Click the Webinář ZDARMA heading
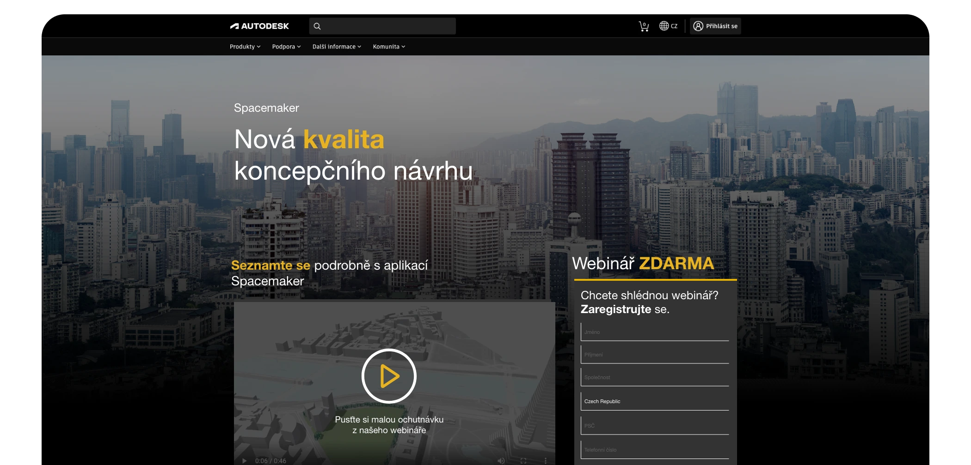Viewport: 971px width, 465px height. pyautogui.click(x=643, y=263)
